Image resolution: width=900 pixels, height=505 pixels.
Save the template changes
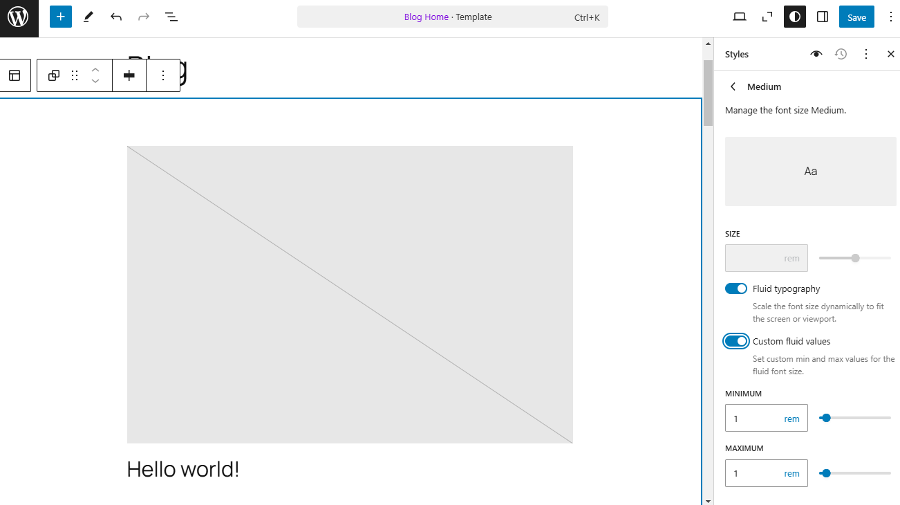(856, 17)
